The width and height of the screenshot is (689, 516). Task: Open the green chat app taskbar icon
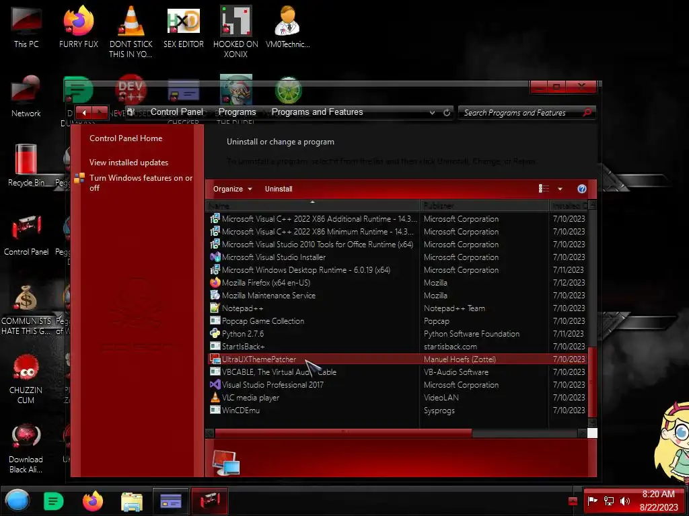(54, 501)
